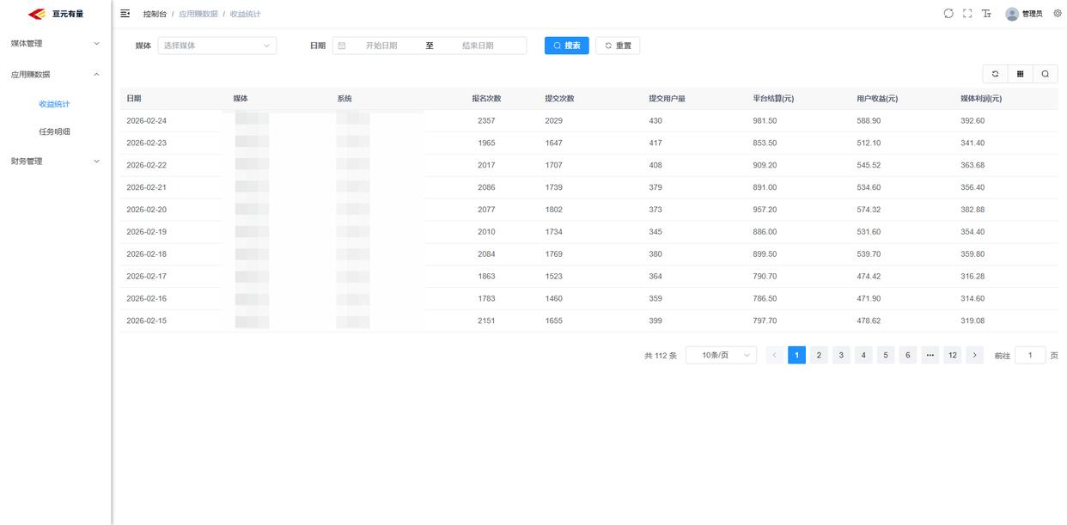
Task: Go to page 3
Action: click(x=841, y=355)
